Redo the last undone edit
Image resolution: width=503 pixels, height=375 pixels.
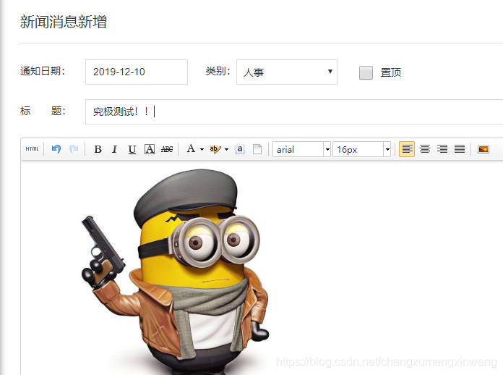click(x=74, y=149)
